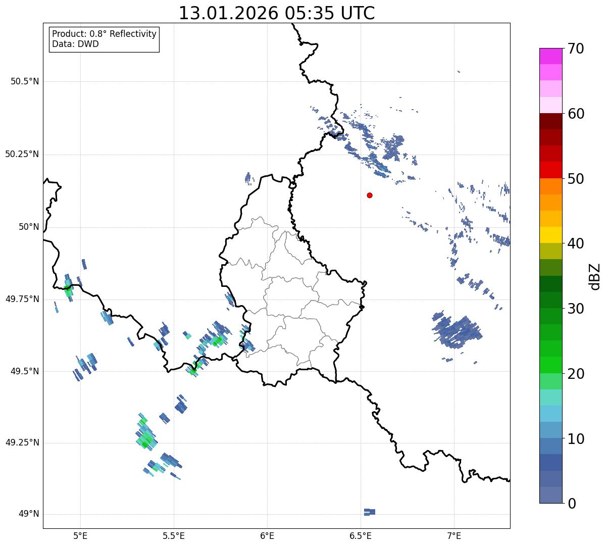Click the large blue echo near 7°E 49.65°N

(x=457, y=331)
